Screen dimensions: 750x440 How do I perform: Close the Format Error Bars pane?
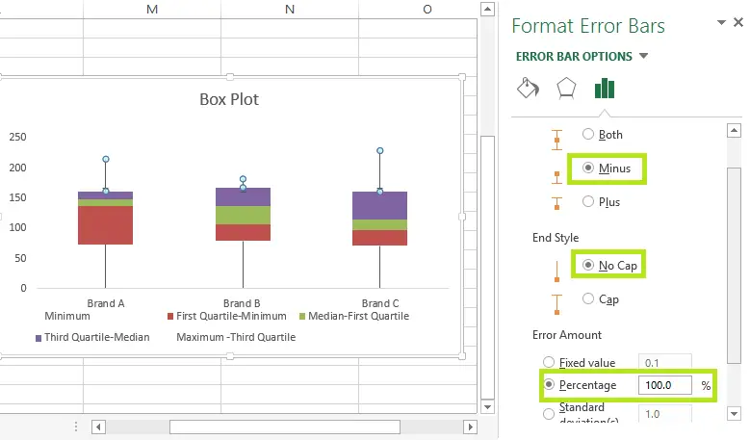pyautogui.click(x=737, y=23)
